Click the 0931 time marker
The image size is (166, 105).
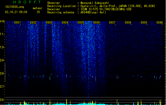17,23
